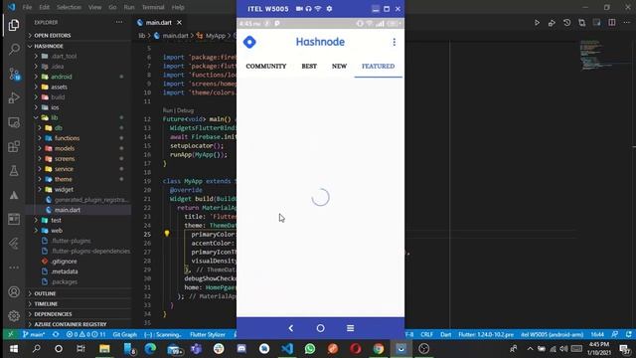
Task: Click the Run | Debug code lens
Action: [x=178, y=110]
